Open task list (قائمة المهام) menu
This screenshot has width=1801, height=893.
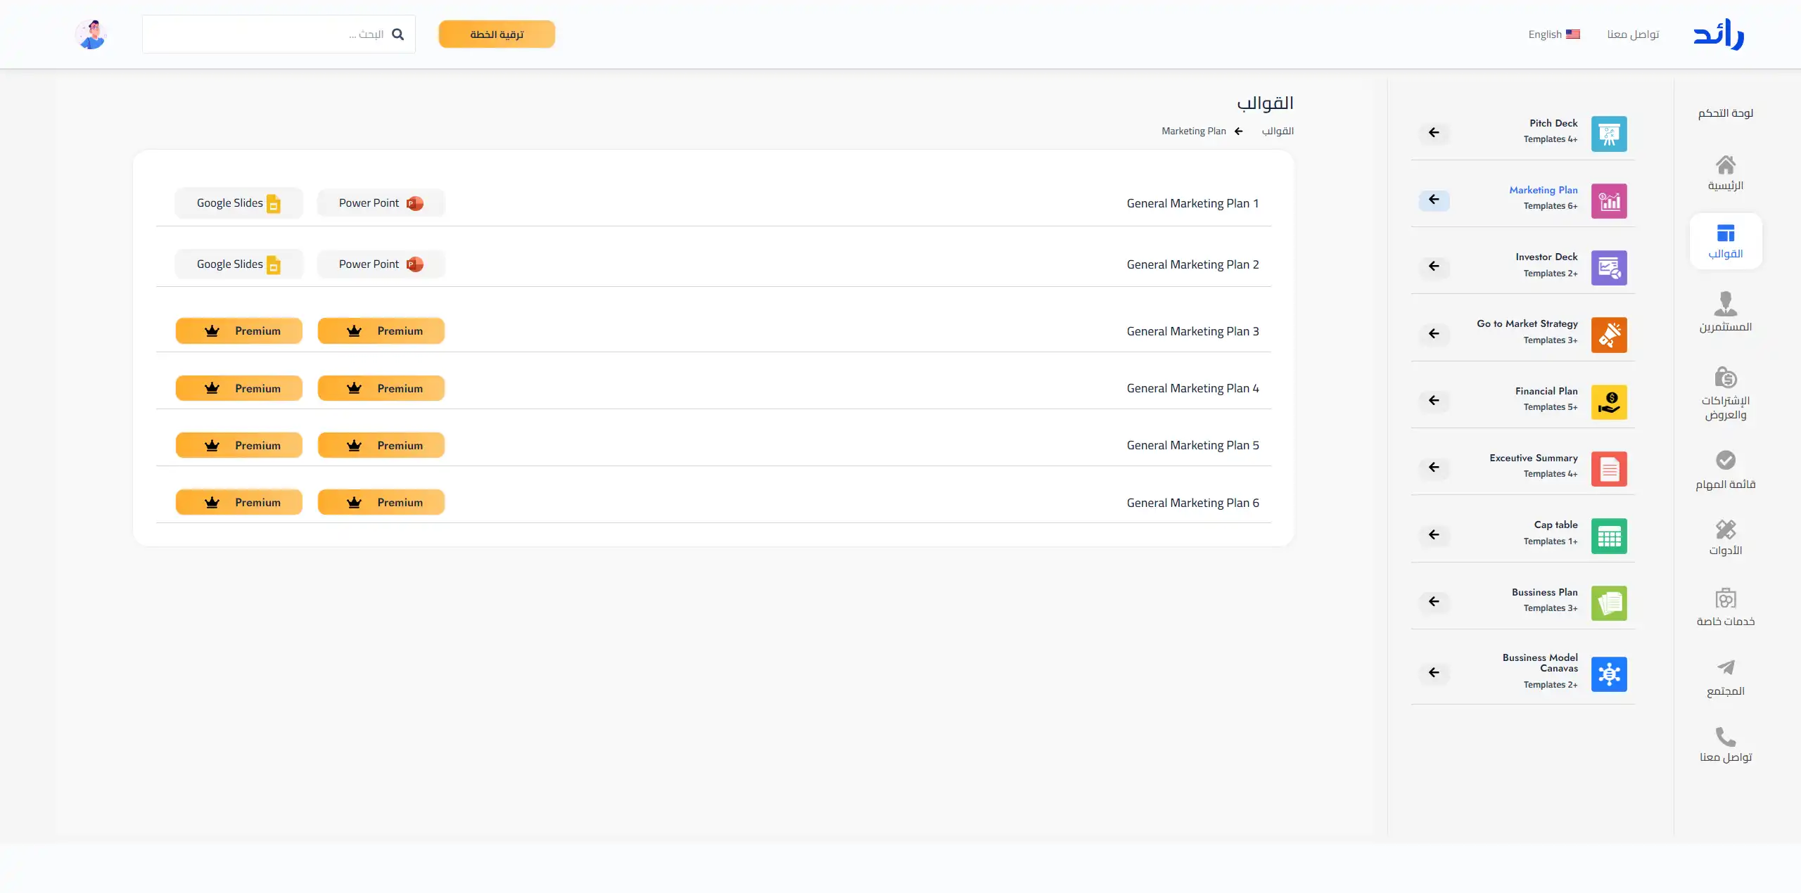1725,470
